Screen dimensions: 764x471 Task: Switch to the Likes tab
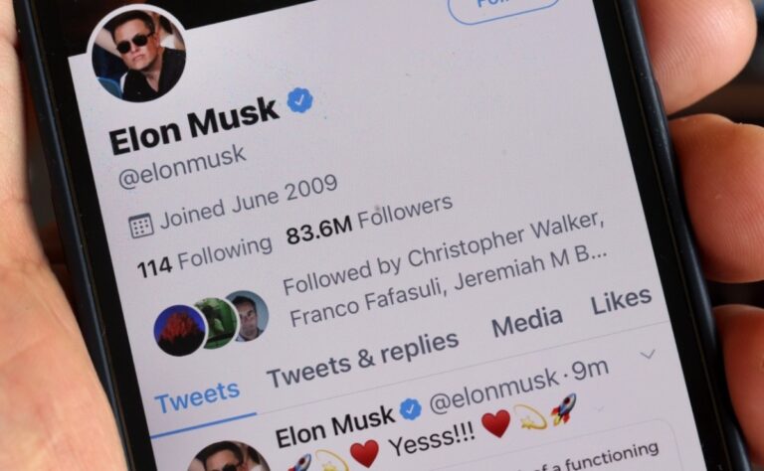point(621,300)
